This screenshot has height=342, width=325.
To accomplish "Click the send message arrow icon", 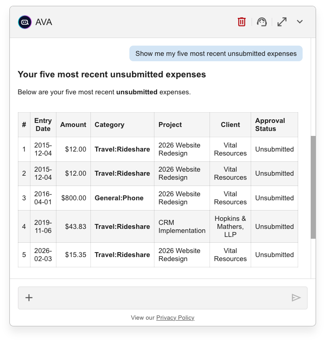I will point(296,298).
